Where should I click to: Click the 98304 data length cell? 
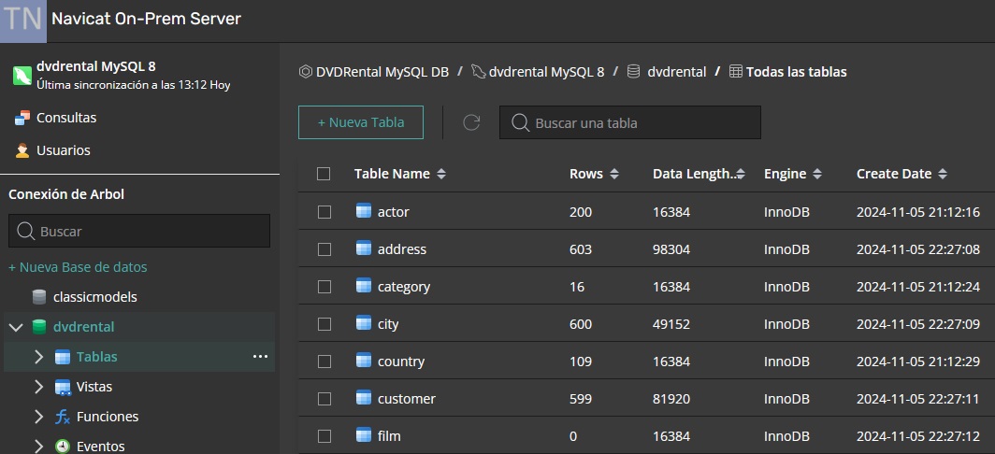click(x=671, y=249)
